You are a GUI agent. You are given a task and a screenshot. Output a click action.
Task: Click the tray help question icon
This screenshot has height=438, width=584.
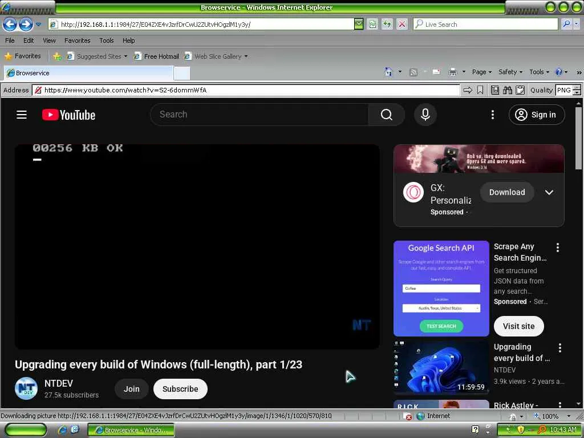[x=475, y=430]
